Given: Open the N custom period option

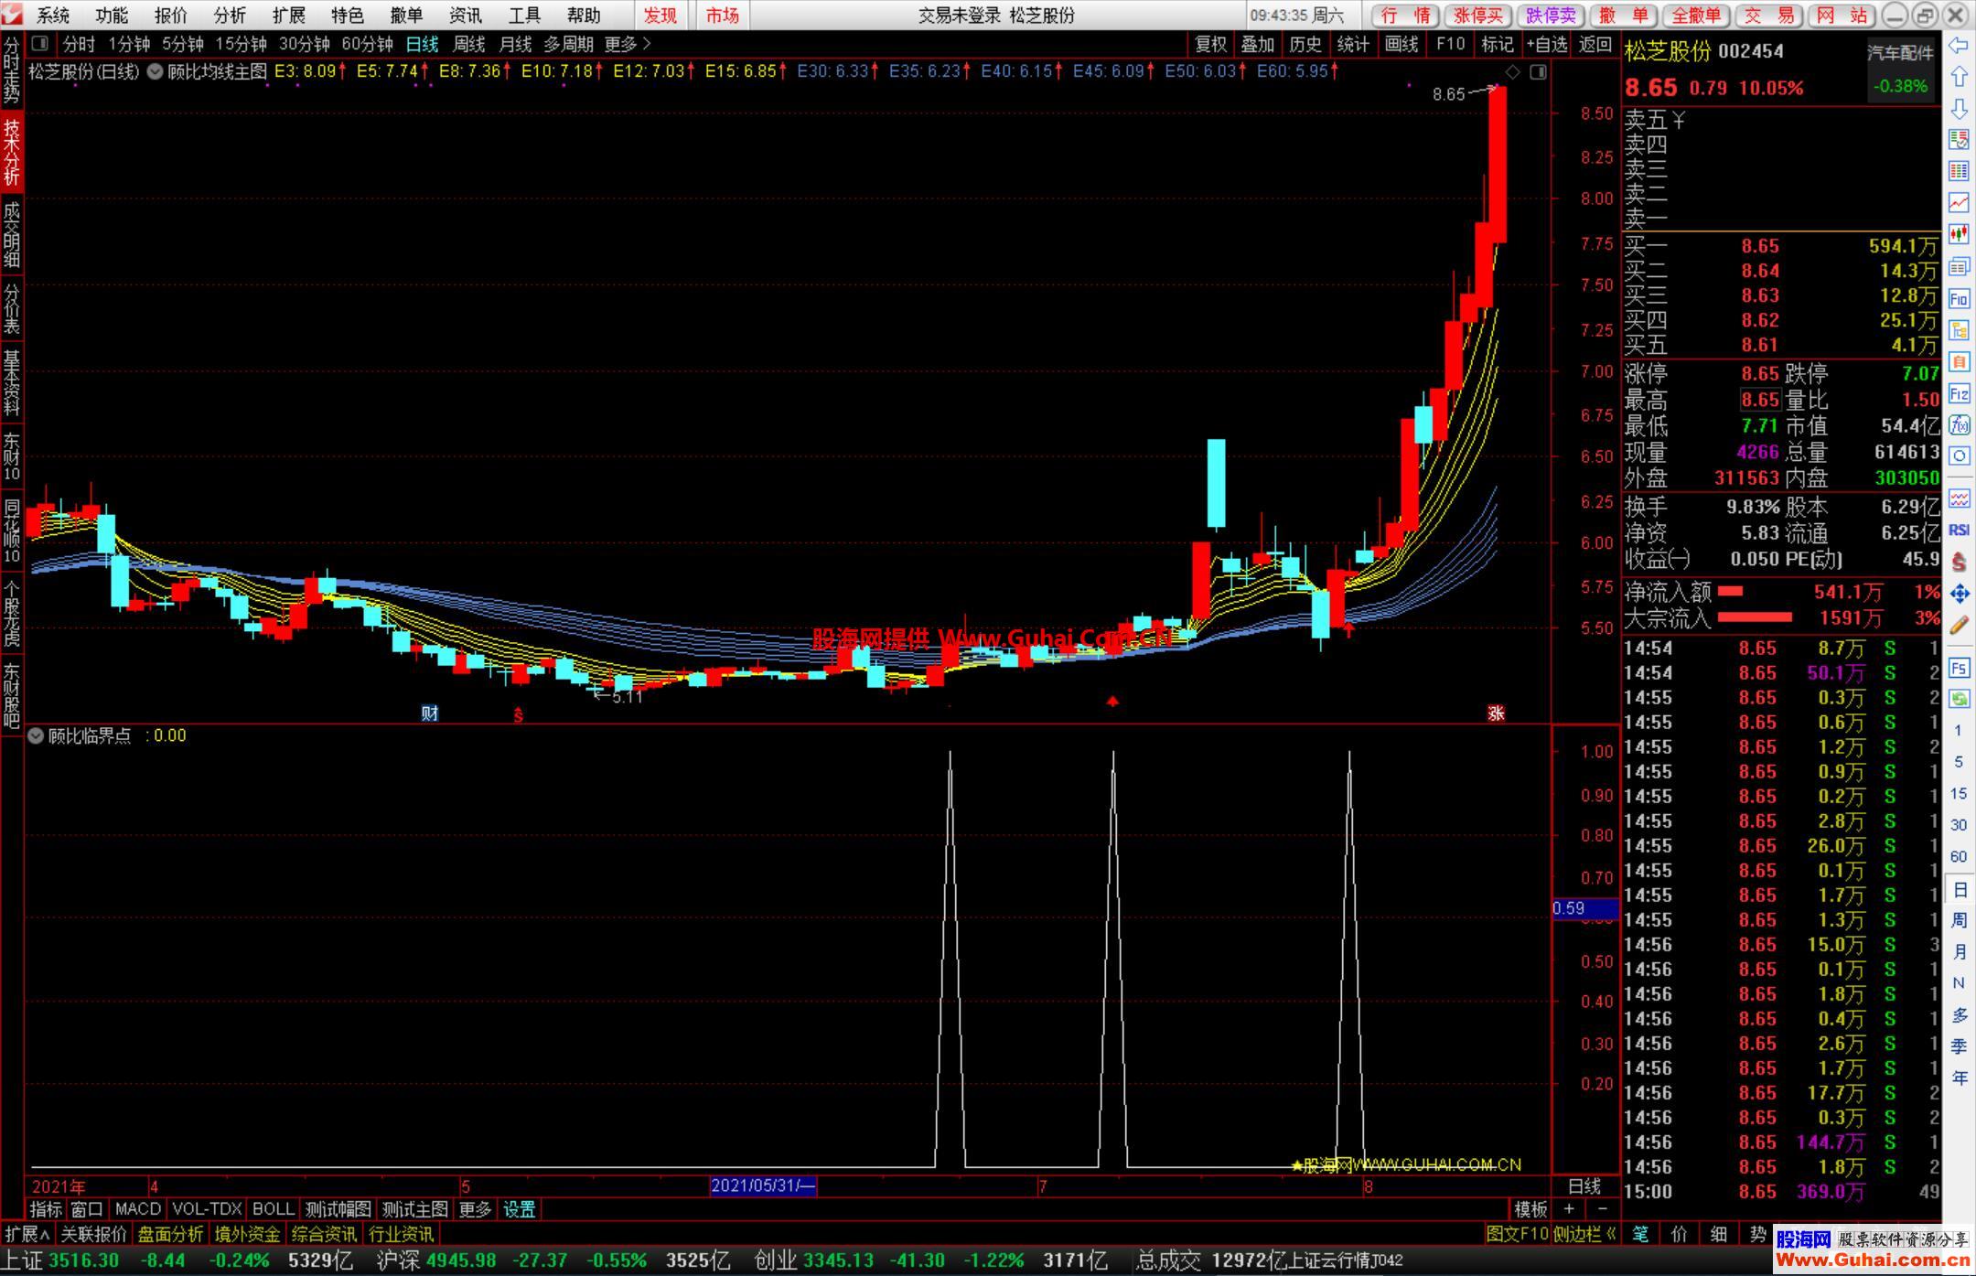Looking at the screenshot, I should [x=1959, y=983].
